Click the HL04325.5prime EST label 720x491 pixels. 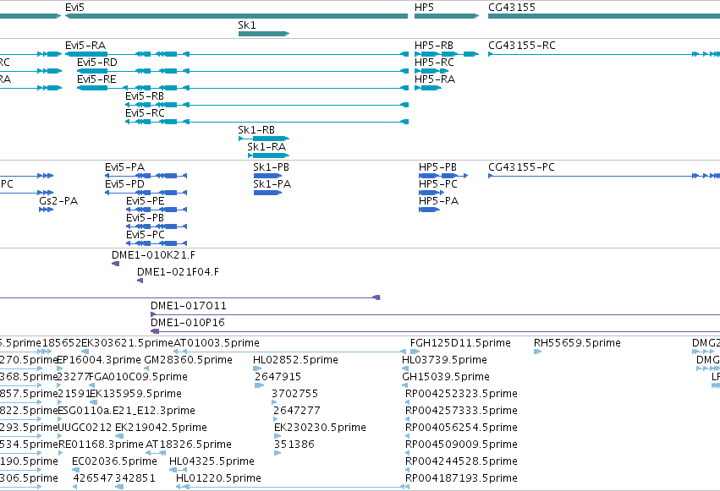pyautogui.click(x=212, y=461)
